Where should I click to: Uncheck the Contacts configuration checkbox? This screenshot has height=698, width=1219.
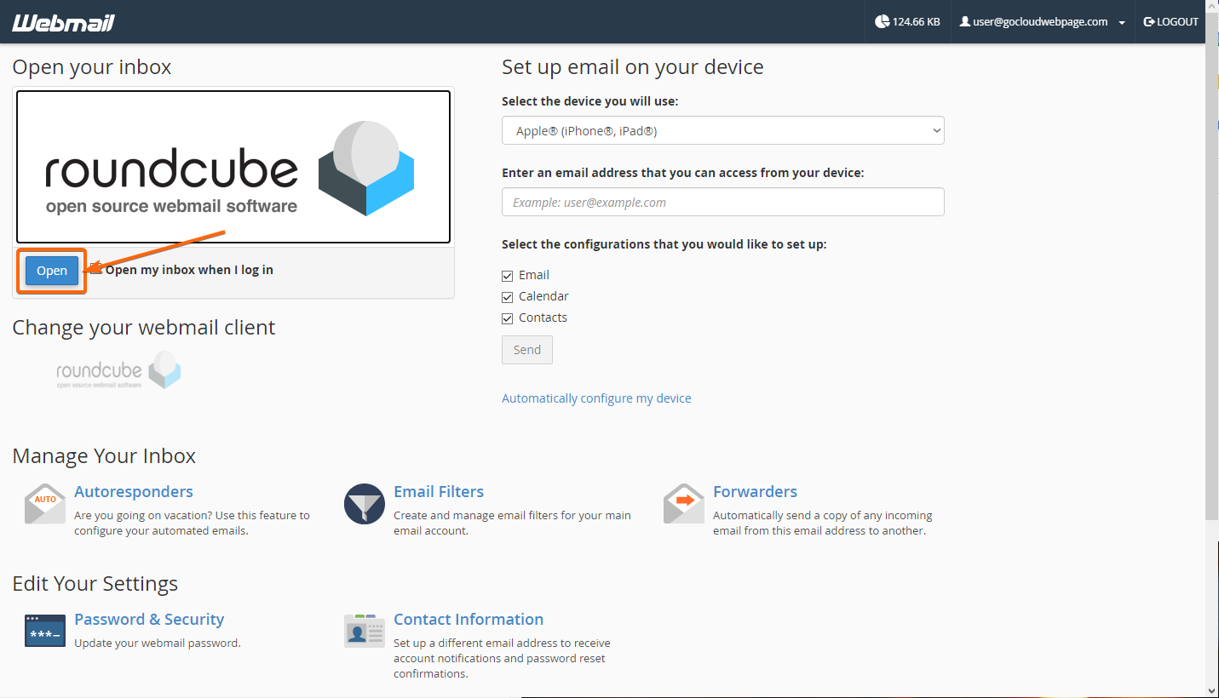pyautogui.click(x=508, y=318)
